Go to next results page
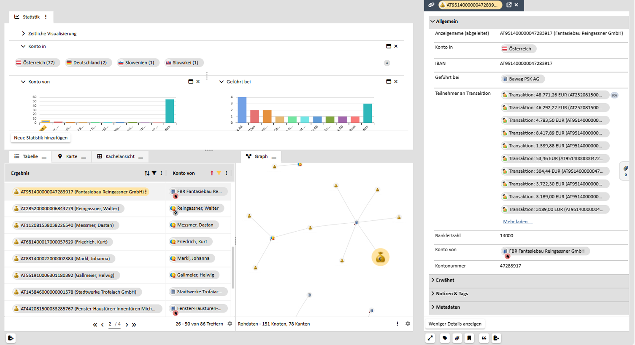 127,325
